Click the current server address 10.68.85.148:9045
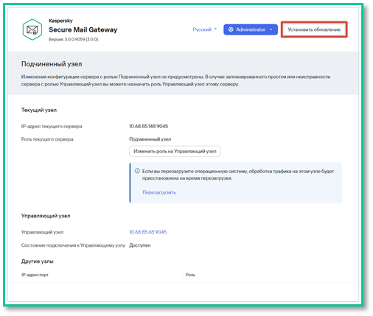 (149, 126)
